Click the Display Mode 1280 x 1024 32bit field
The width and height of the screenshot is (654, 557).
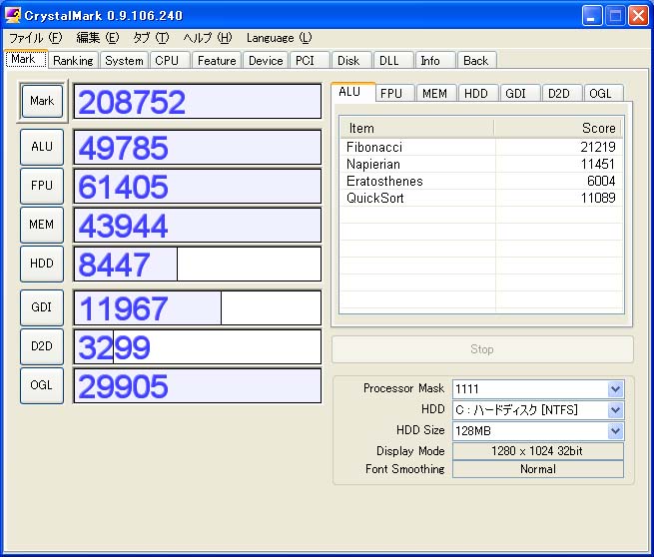(x=538, y=450)
